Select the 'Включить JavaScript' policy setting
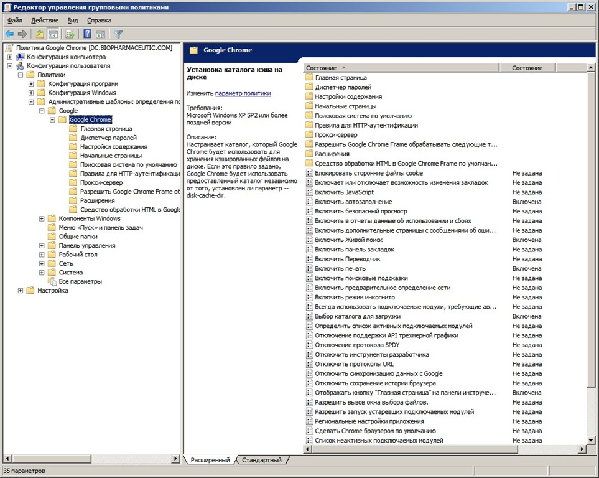 click(344, 192)
